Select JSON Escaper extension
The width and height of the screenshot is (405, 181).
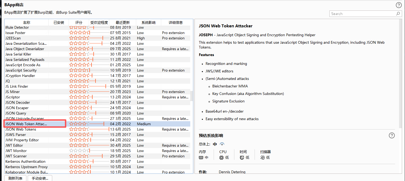[x=97, y=108]
